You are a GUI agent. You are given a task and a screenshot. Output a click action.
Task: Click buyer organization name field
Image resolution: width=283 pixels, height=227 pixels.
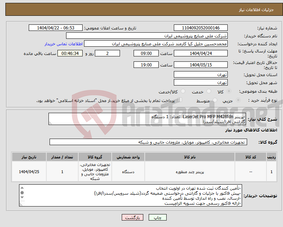click(x=147, y=36)
